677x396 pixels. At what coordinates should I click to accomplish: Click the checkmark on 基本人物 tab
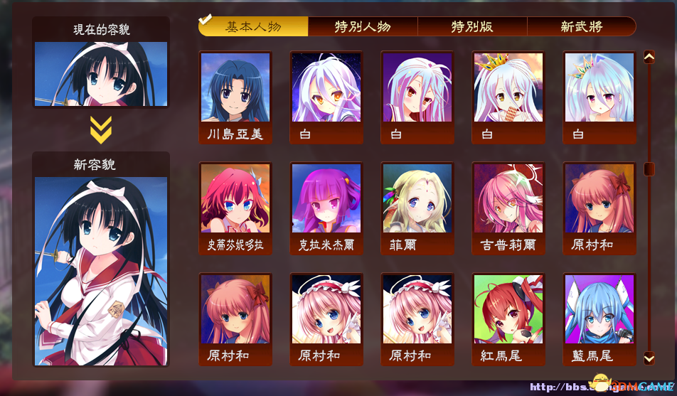click(x=205, y=19)
